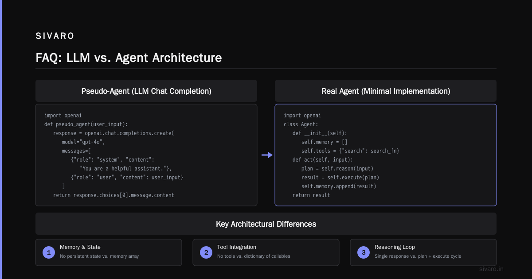Click inside the pseudo_agent code block
Image resolution: width=532 pixels, height=279 pixels.
click(x=146, y=155)
